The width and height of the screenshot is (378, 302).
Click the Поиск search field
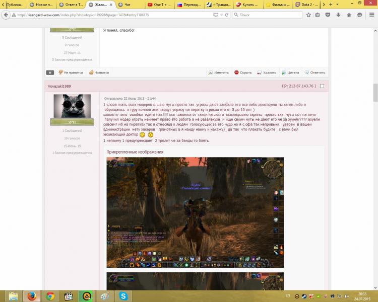coord(267,15)
